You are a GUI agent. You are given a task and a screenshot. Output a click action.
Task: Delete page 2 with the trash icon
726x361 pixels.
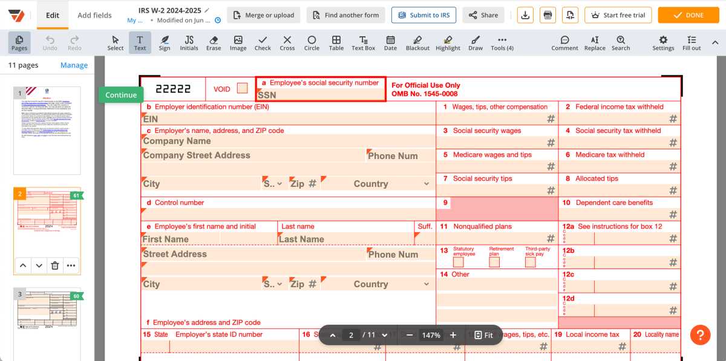point(54,265)
